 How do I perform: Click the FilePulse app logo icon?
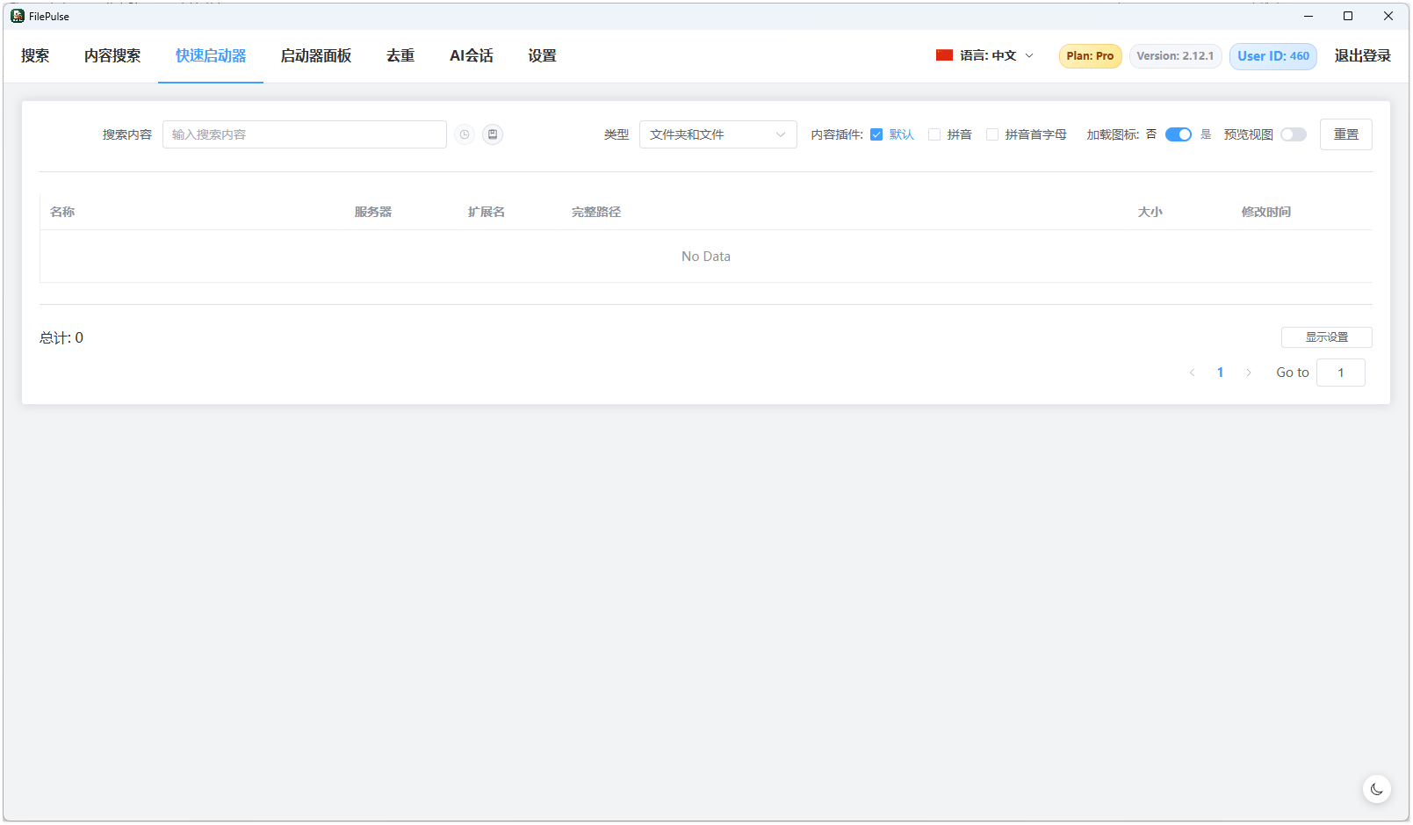pyautogui.click(x=18, y=16)
